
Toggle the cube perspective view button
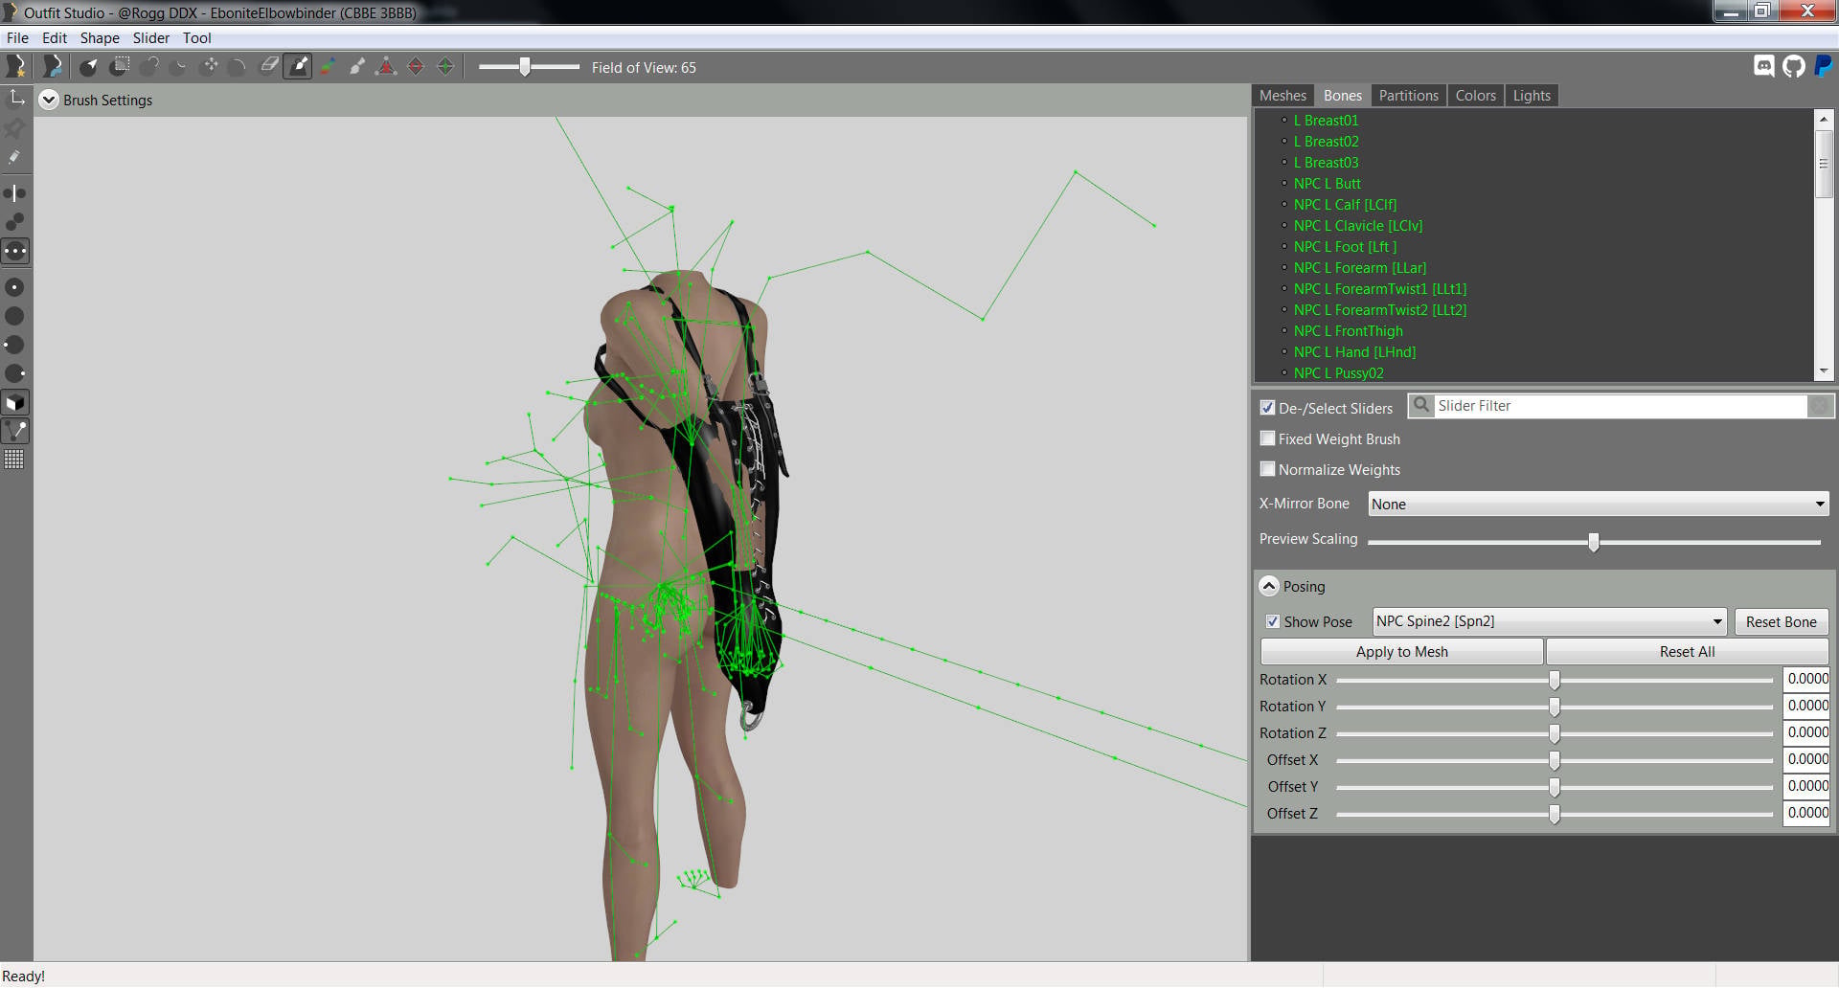pos(15,402)
